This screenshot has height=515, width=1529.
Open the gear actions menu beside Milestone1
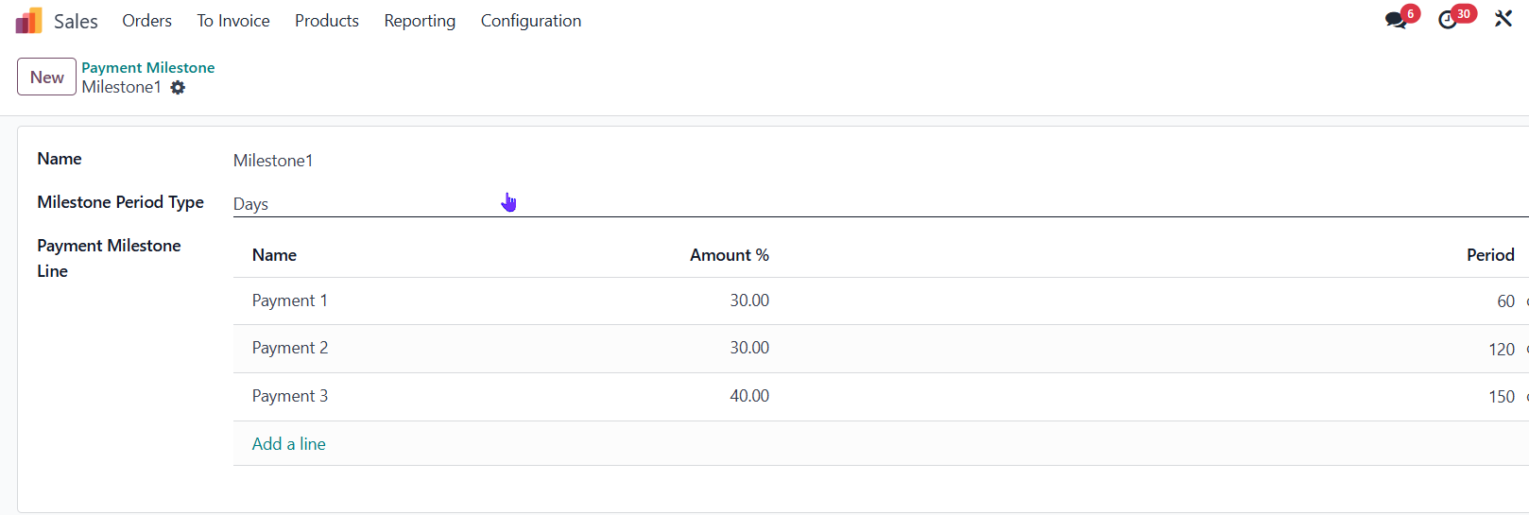coord(178,88)
